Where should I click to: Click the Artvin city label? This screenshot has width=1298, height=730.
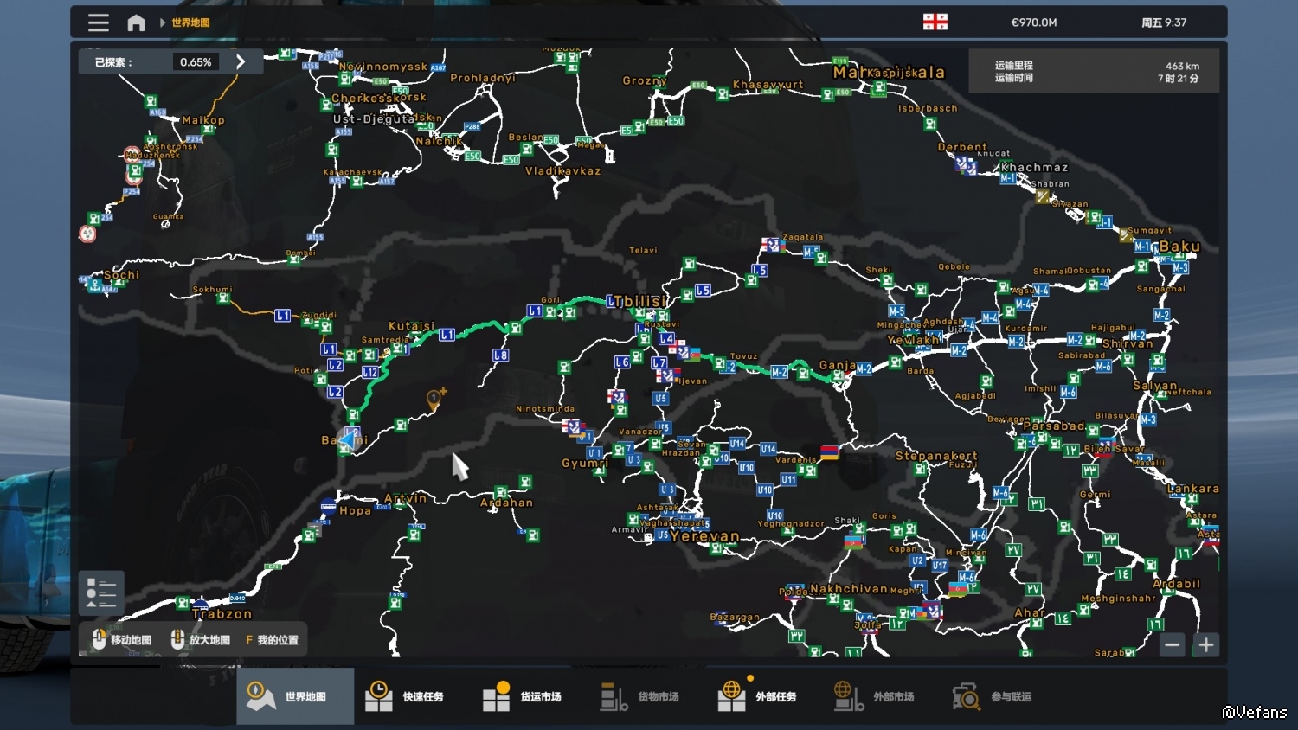[405, 498]
